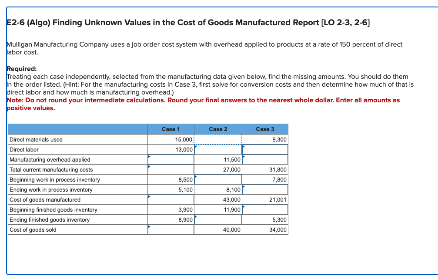
Task: Click the Beginning finished goods inventory label
Action: (53, 210)
